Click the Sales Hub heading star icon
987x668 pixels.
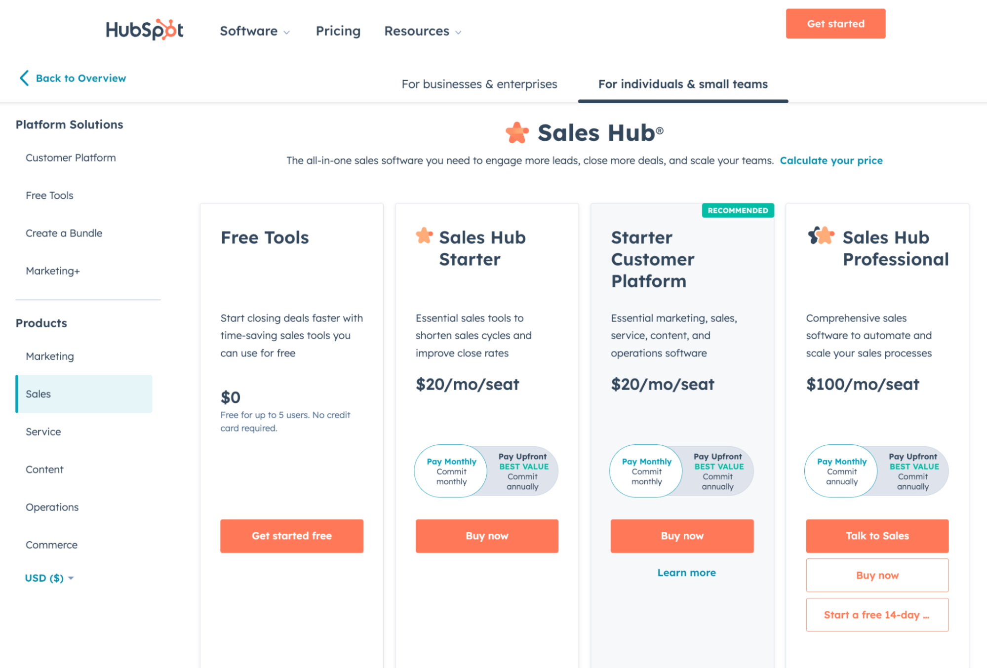tap(517, 133)
